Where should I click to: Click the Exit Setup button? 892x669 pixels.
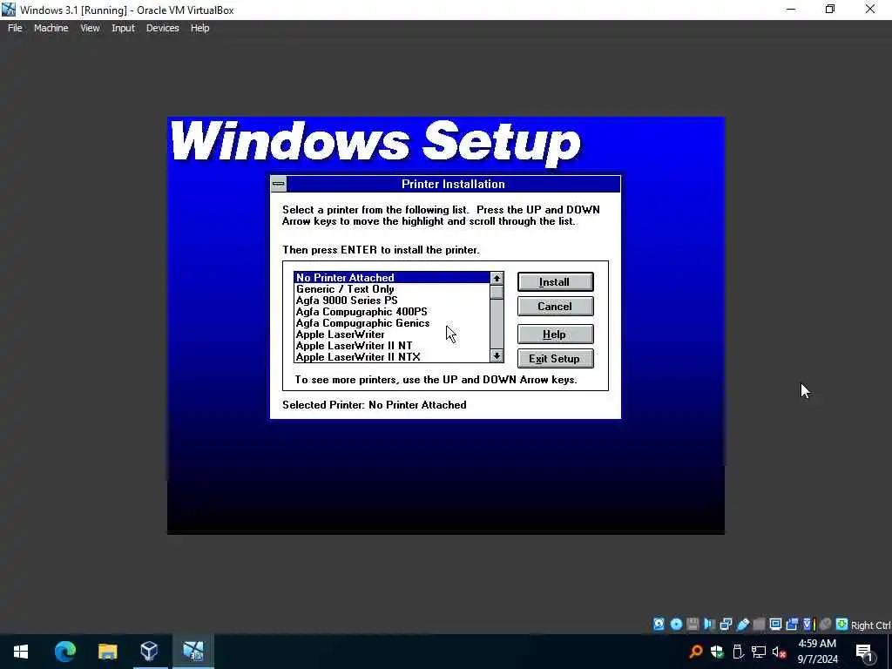(555, 359)
